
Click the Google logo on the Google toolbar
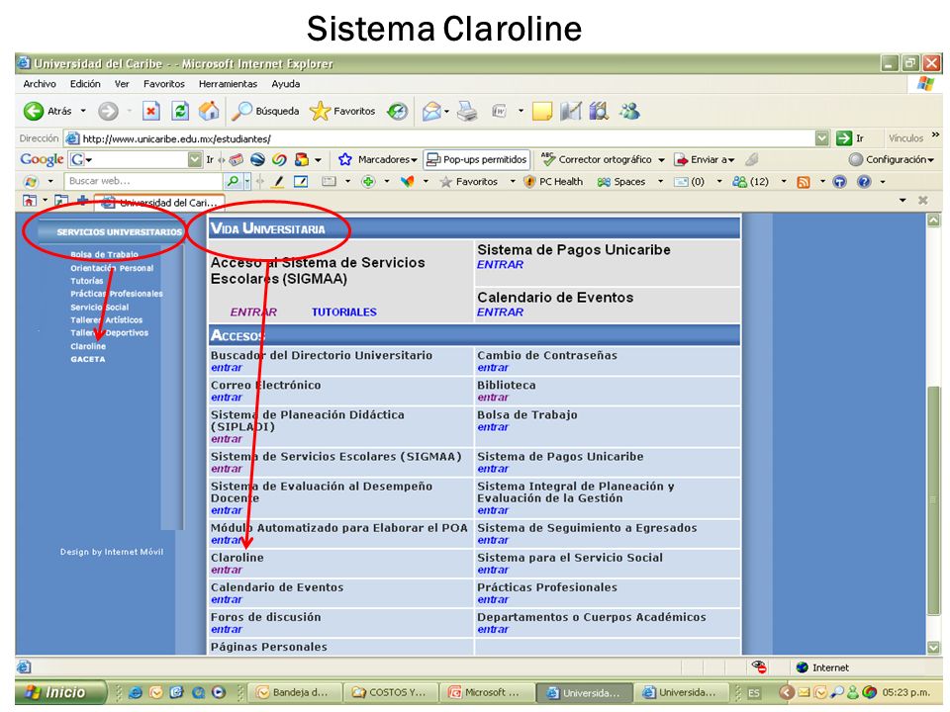pyautogui.click(x=42, y=159)
